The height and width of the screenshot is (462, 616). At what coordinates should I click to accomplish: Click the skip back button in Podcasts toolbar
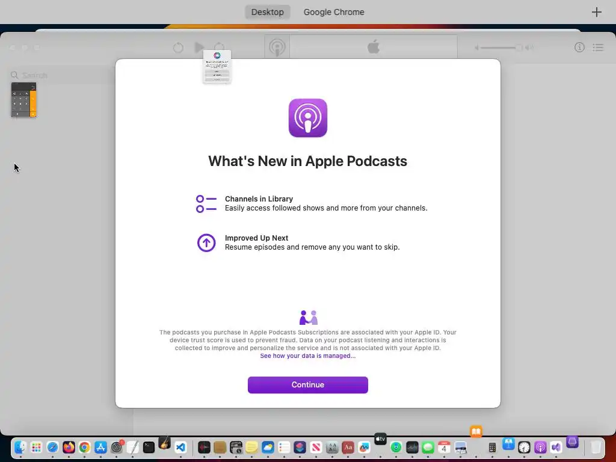point(178,48)
